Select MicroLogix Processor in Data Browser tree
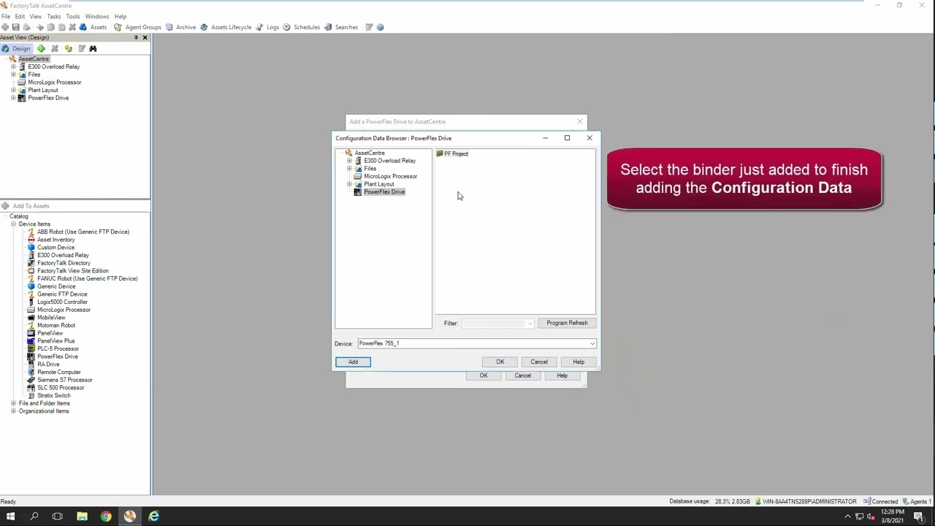 point(390,177)
